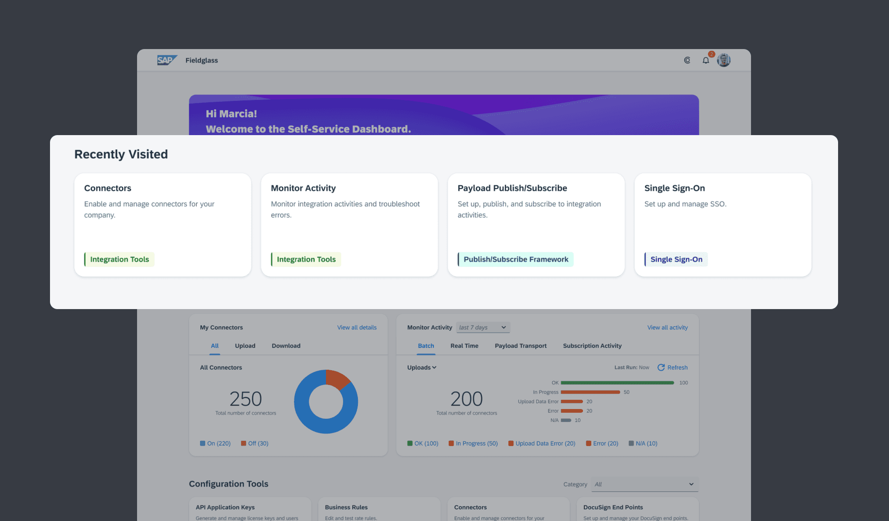
Task: Click the SAP logo icon
Action: click(167, 60)
